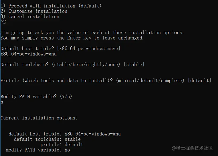Click the "modify PATH variable: no" summary line
The width and height of the screenshot is (218, 156).
coord(38,150)
